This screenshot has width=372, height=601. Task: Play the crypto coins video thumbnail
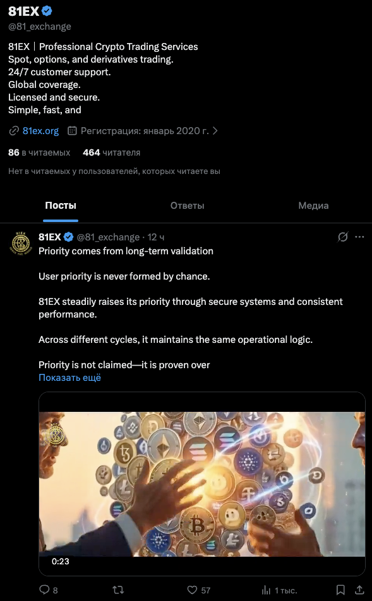(201, 484)
